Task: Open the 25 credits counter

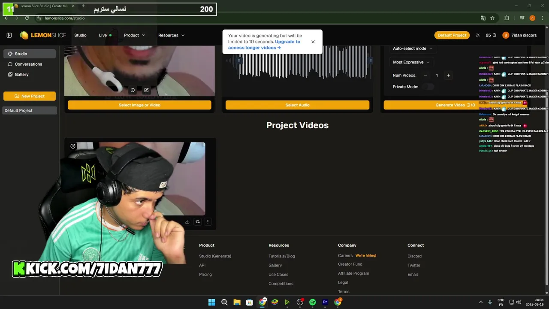Action: point(491,35)
